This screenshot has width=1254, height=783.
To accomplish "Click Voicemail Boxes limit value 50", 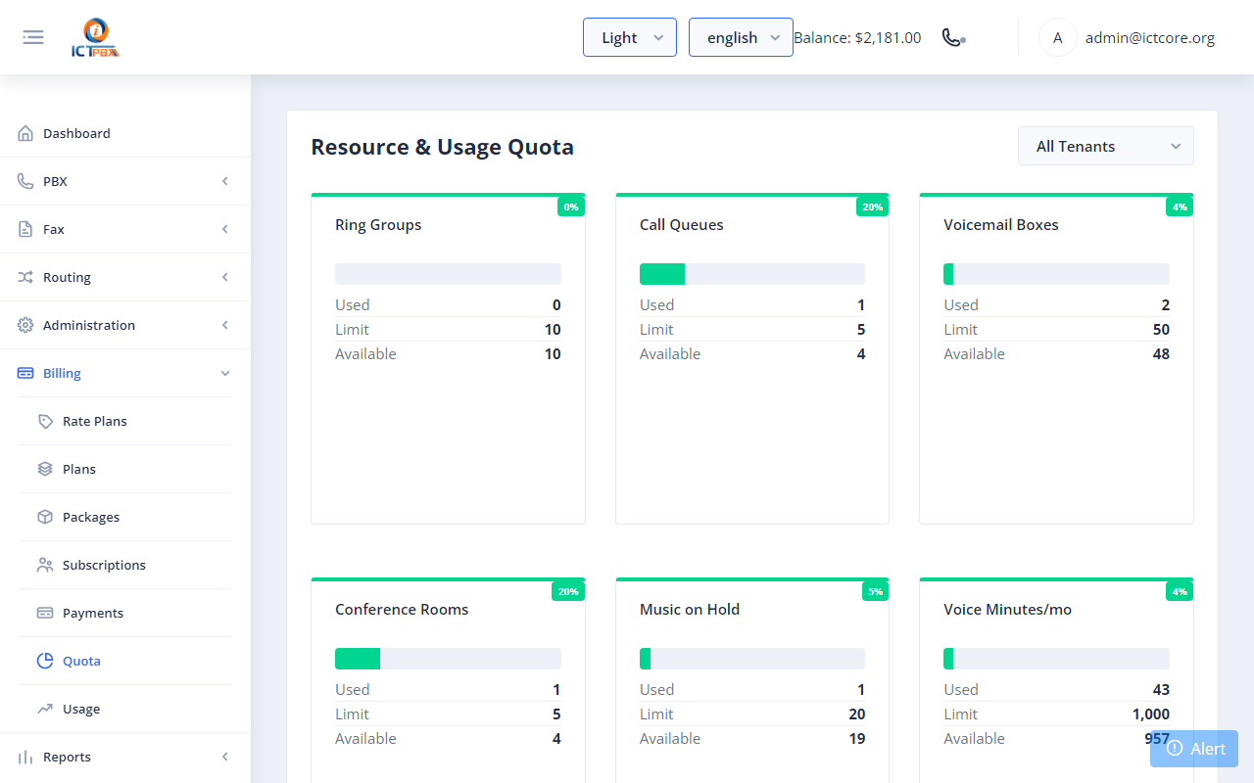I will [1161, 330].
